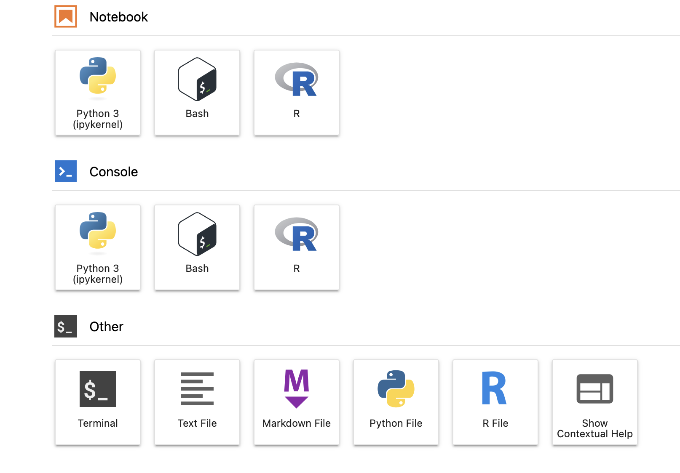Launch a Python 3 (ipykernel) notebook
680x473 pixels.
point(98,93)
